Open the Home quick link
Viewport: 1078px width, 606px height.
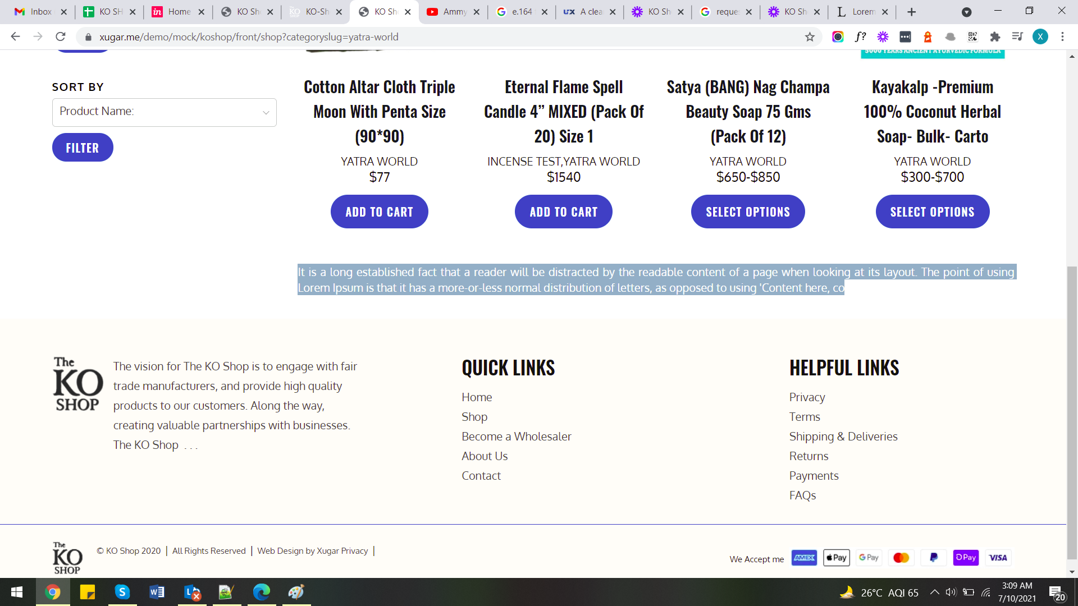click(477, 397)
